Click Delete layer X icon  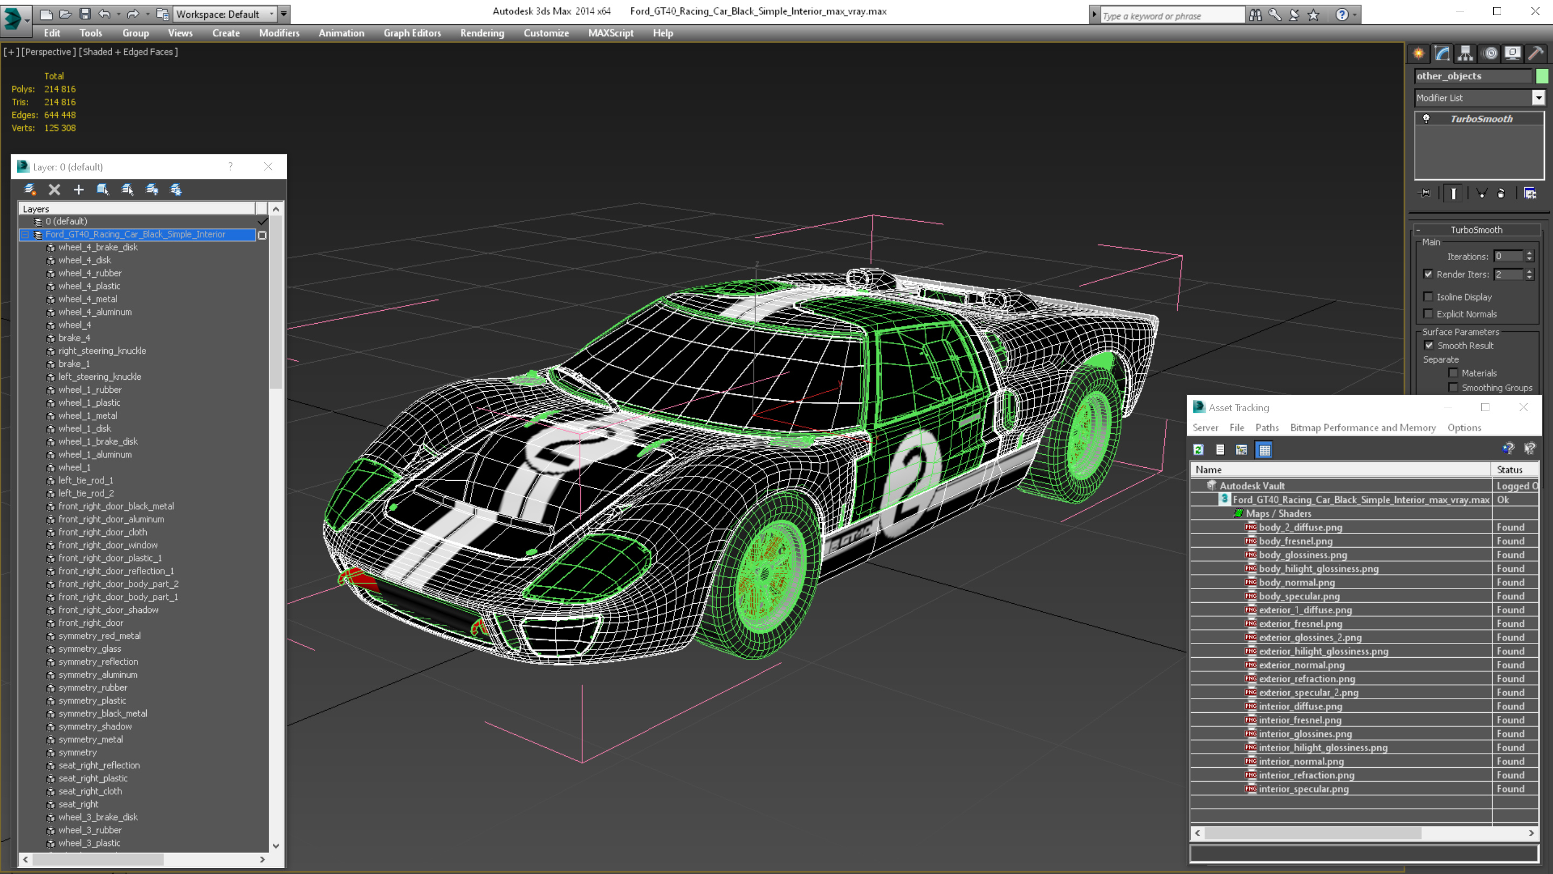tap(54, 189)
